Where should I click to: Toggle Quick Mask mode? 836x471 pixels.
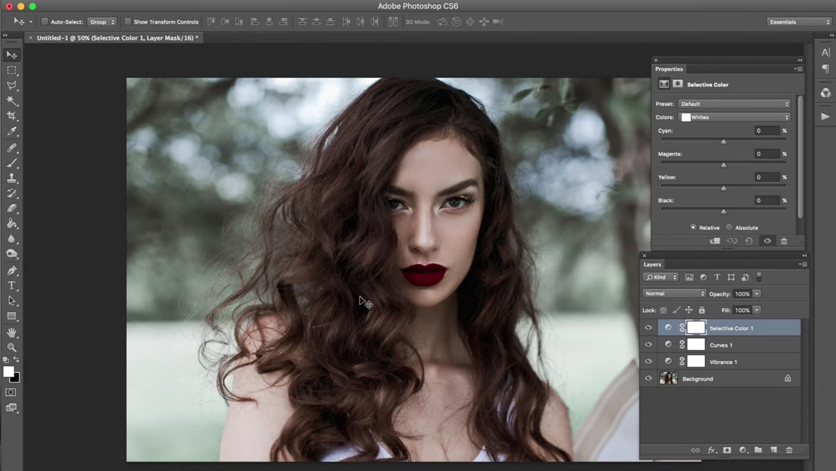(x=11, y=392)
